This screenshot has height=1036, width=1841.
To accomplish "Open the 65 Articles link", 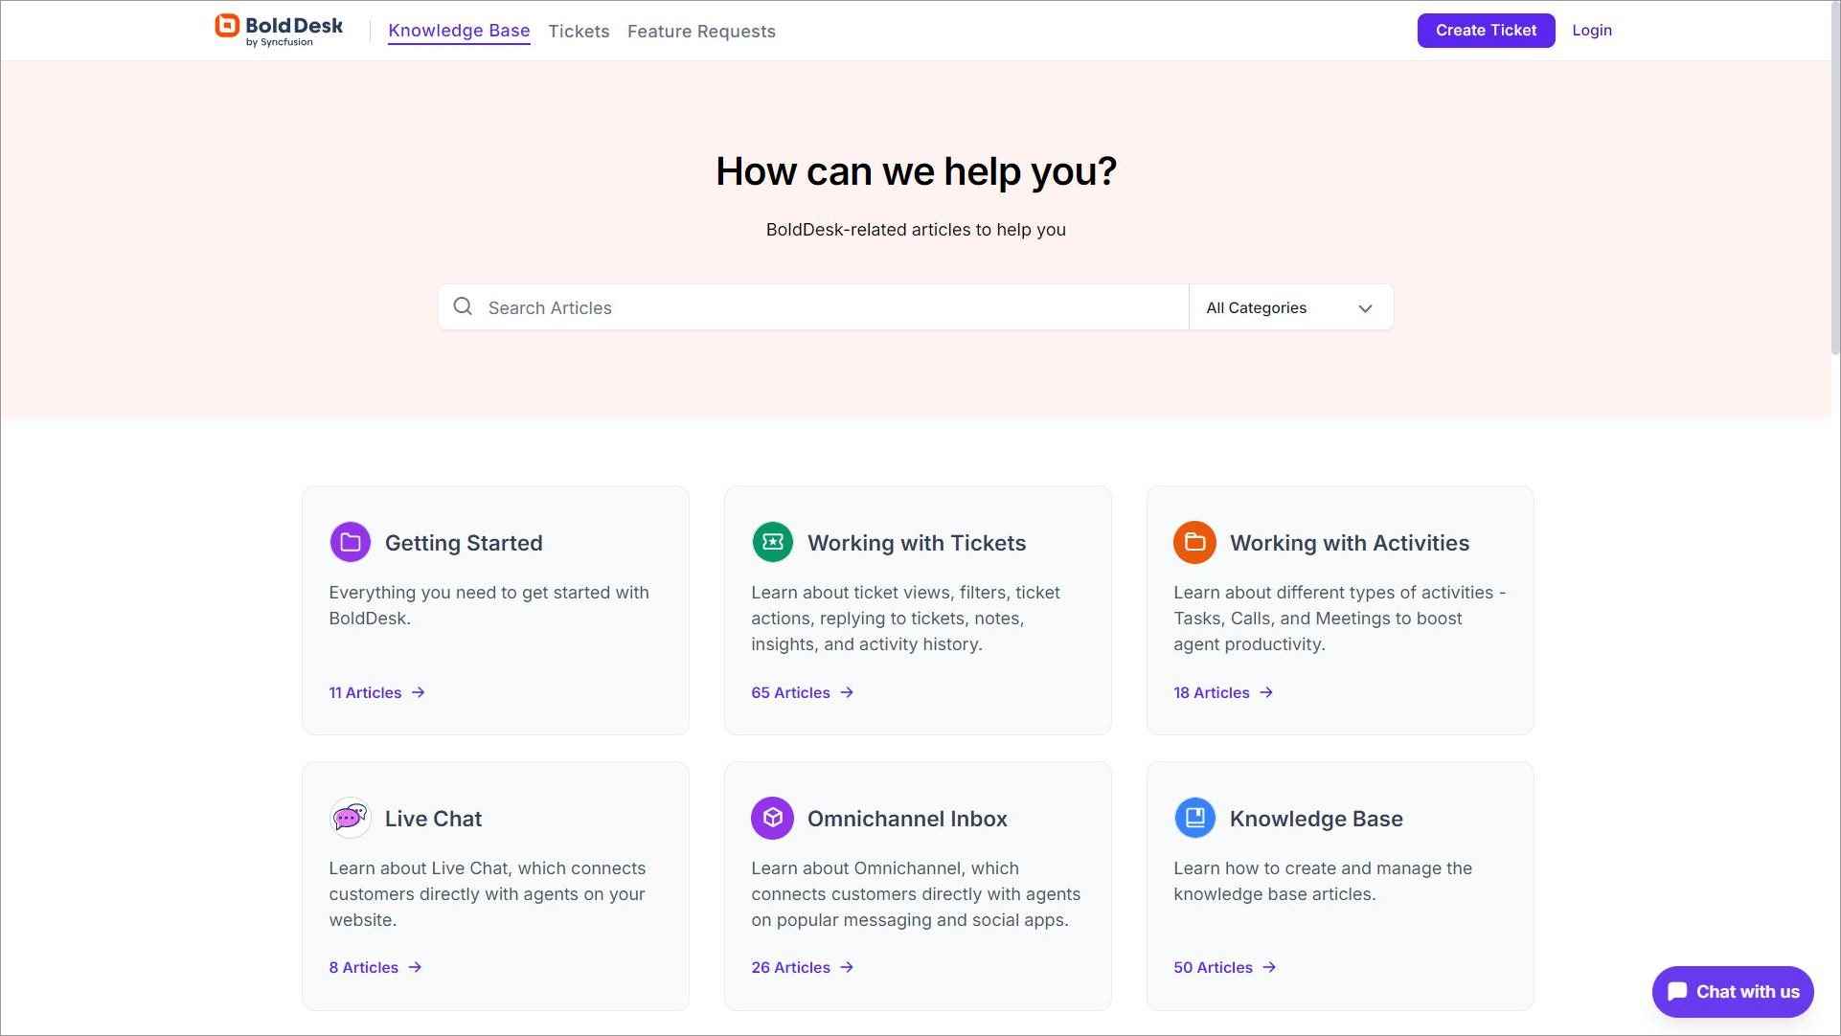I will pos(802,692).
